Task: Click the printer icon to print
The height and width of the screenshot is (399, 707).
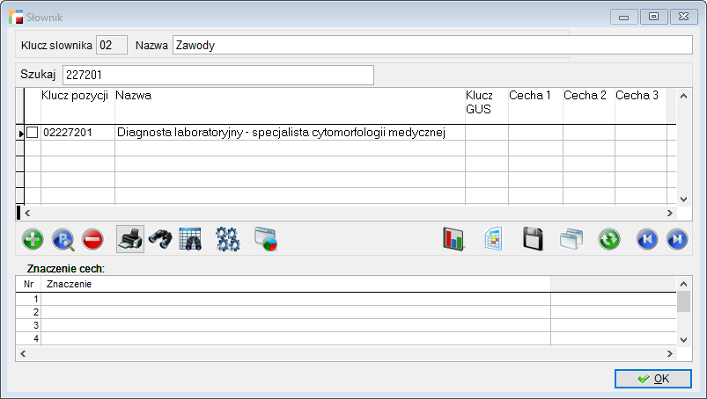Action: 130,239
